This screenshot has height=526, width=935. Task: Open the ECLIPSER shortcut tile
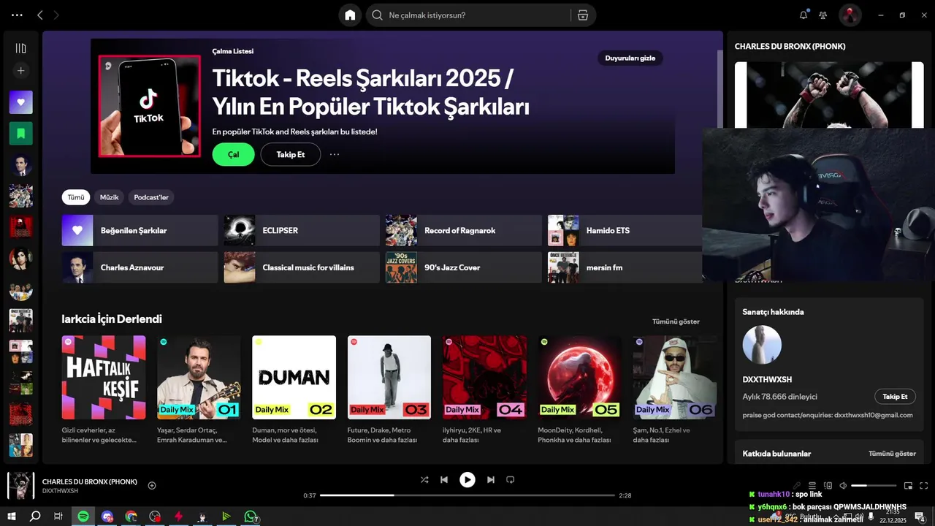click(302, 230)
